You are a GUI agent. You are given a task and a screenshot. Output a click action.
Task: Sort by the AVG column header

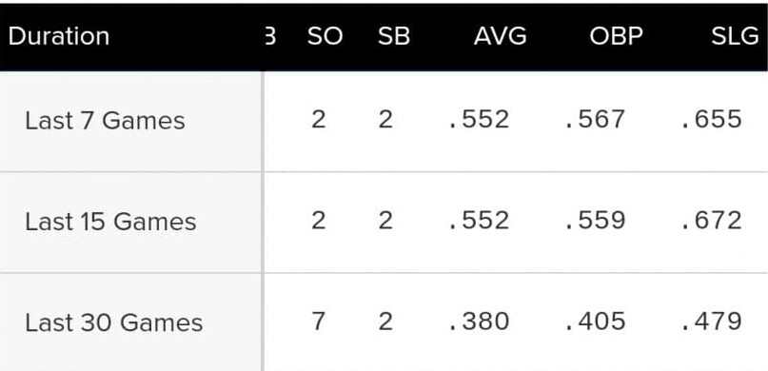[500, 37]
